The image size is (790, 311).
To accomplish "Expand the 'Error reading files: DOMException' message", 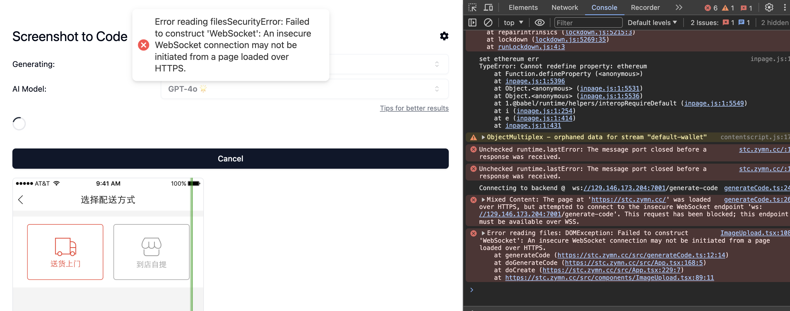I will click(483, 233).
